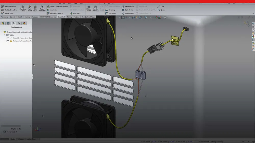The width and height of the screenshot is (255, 143).
Task: Open View Settings monitor icon
Action: pos(165,17)
